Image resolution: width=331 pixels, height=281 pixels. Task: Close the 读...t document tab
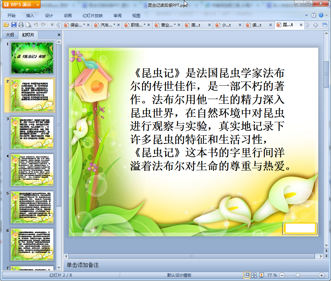tap(271, 25)
